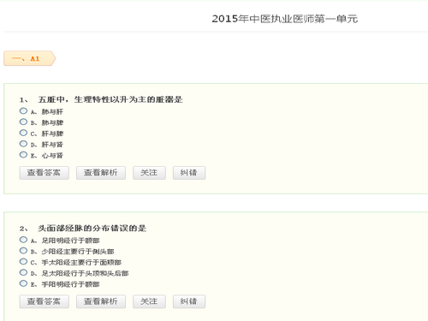The image size is (428, 321).
Task: Click the title 2015年中医执业医师第一单元
Action: tap(284, 19)
